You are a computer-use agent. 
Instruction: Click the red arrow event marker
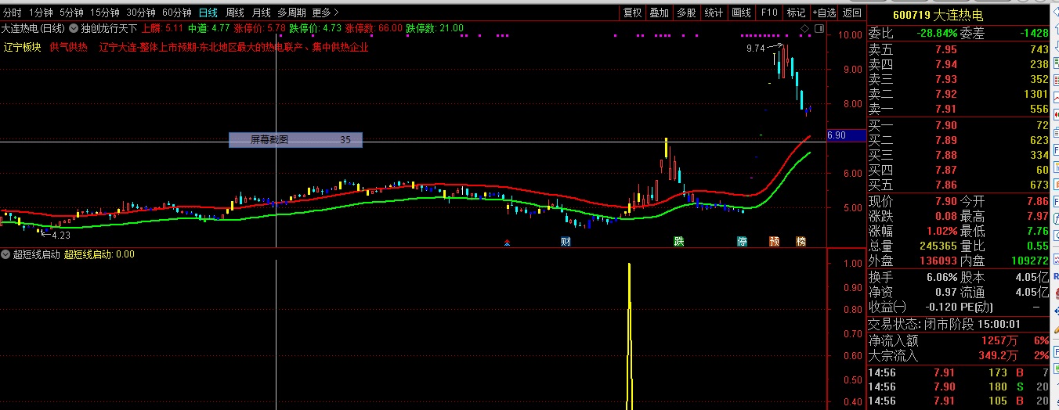tap(508, 243)
